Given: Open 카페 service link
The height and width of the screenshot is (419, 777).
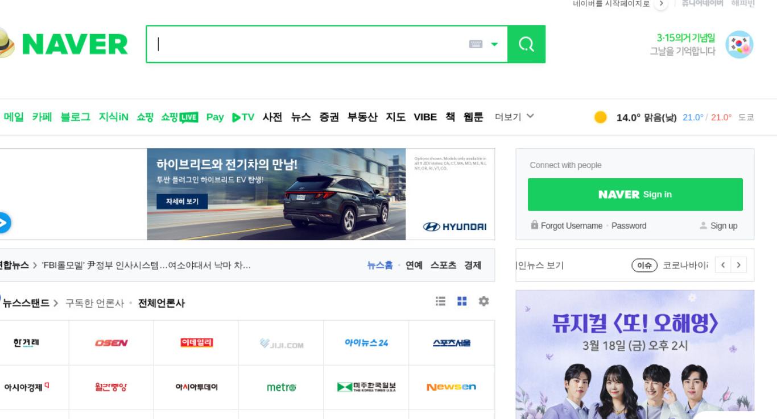Looking at the screenshot, I should (x=42, y=117).
